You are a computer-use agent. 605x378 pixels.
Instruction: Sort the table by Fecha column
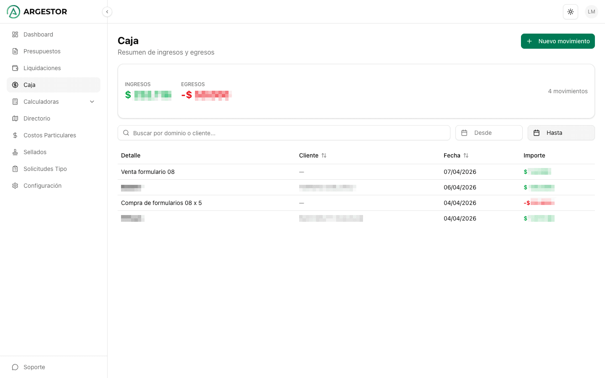point(466,155)
